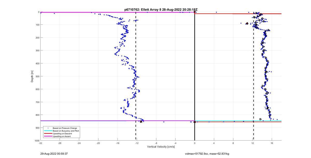Click the y-axis tick label 500
The height and width of the screenshot is (158, 311).
click(x=37, y=76)
